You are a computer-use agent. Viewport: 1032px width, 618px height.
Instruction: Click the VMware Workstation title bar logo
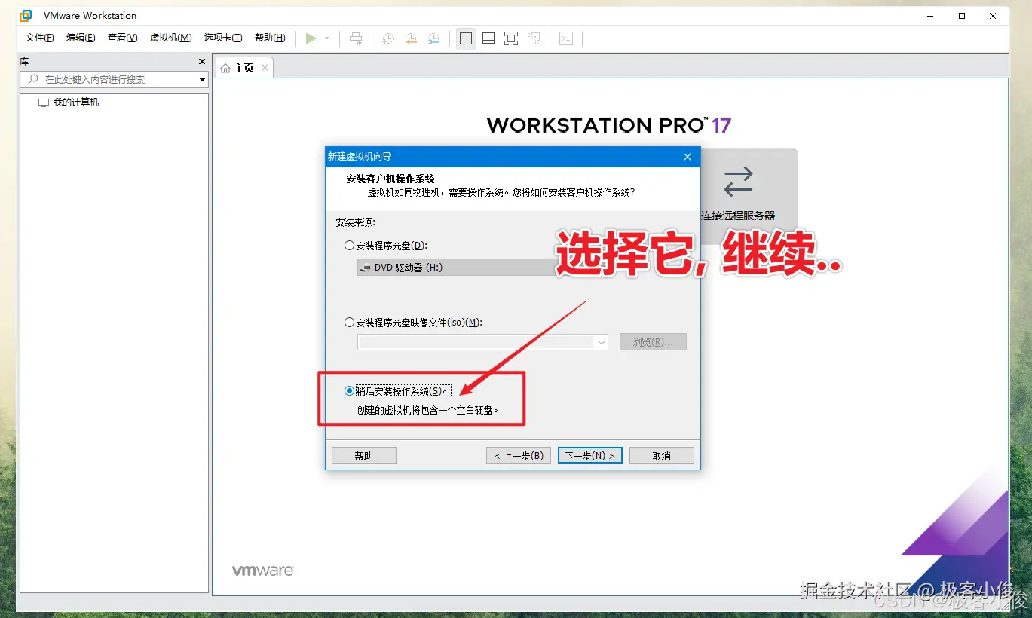[x=26, y=15]
